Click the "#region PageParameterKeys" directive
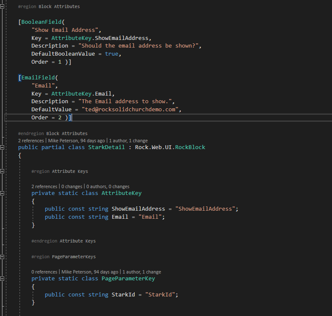The image size is (332, 316). coord(63,257)
